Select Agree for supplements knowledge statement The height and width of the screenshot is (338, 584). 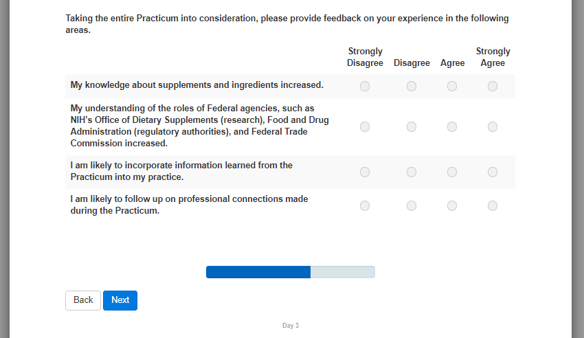(x=452, y=87)
